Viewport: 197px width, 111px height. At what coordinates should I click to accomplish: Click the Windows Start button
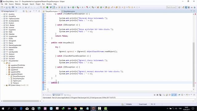click(x=3, y=109)
